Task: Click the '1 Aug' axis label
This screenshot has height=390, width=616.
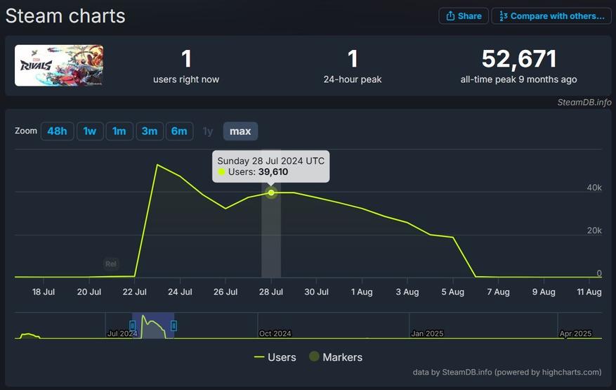Action: (x=362, y=292)
